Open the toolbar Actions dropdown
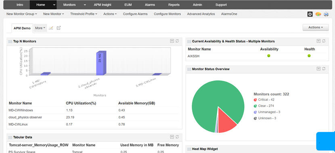Image resolution: width=335 pixels, height=153 pixels. tap(110, 14)
